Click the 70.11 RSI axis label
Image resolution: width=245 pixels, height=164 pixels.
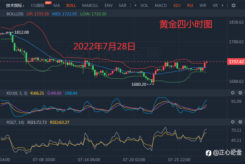tap(236, 130)
